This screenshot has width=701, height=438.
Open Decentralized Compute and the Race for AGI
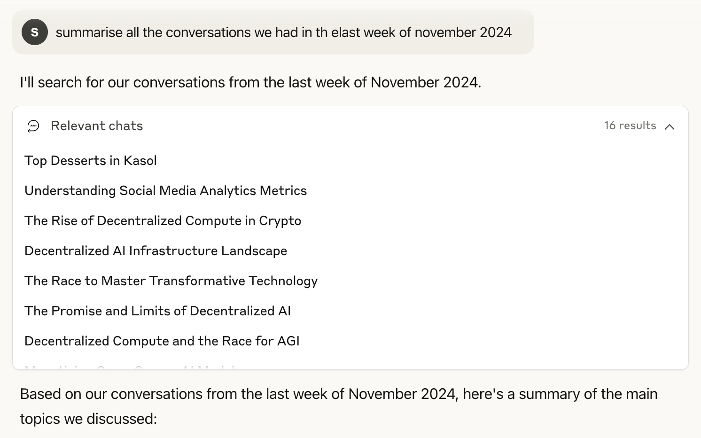(x=162, y=341)
